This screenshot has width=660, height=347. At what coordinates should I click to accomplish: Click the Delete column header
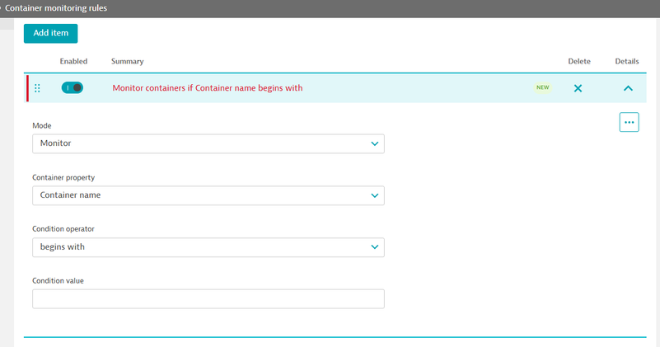tap(579, 62)
